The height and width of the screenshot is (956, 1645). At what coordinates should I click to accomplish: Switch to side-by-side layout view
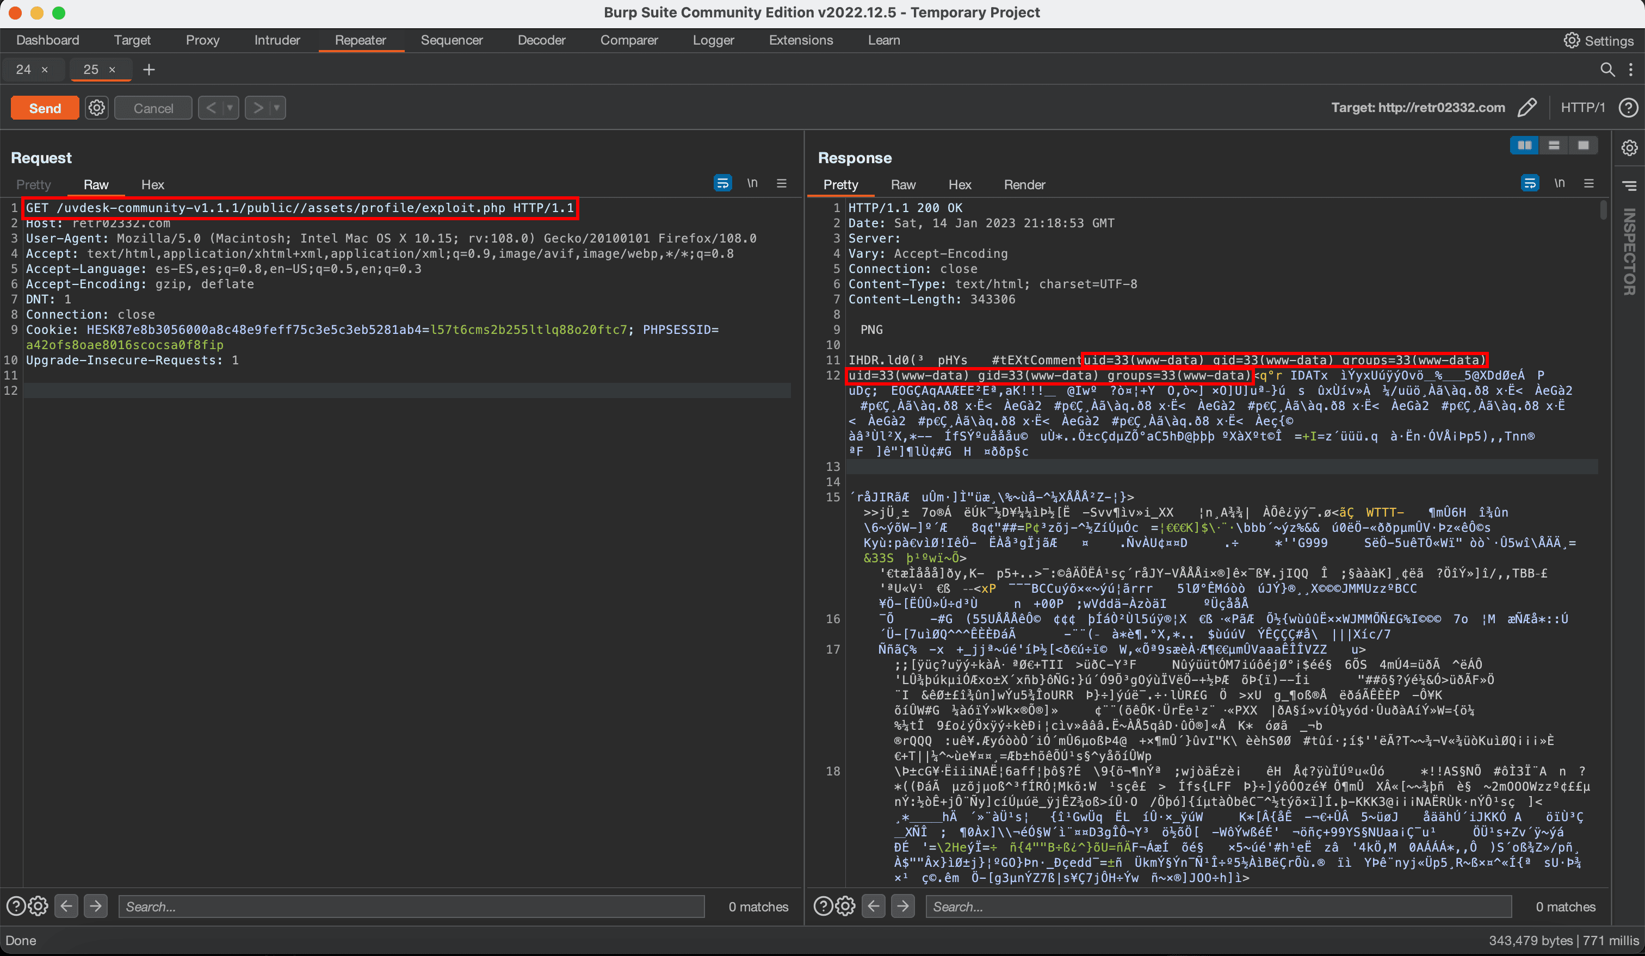tap(1525, 146)
